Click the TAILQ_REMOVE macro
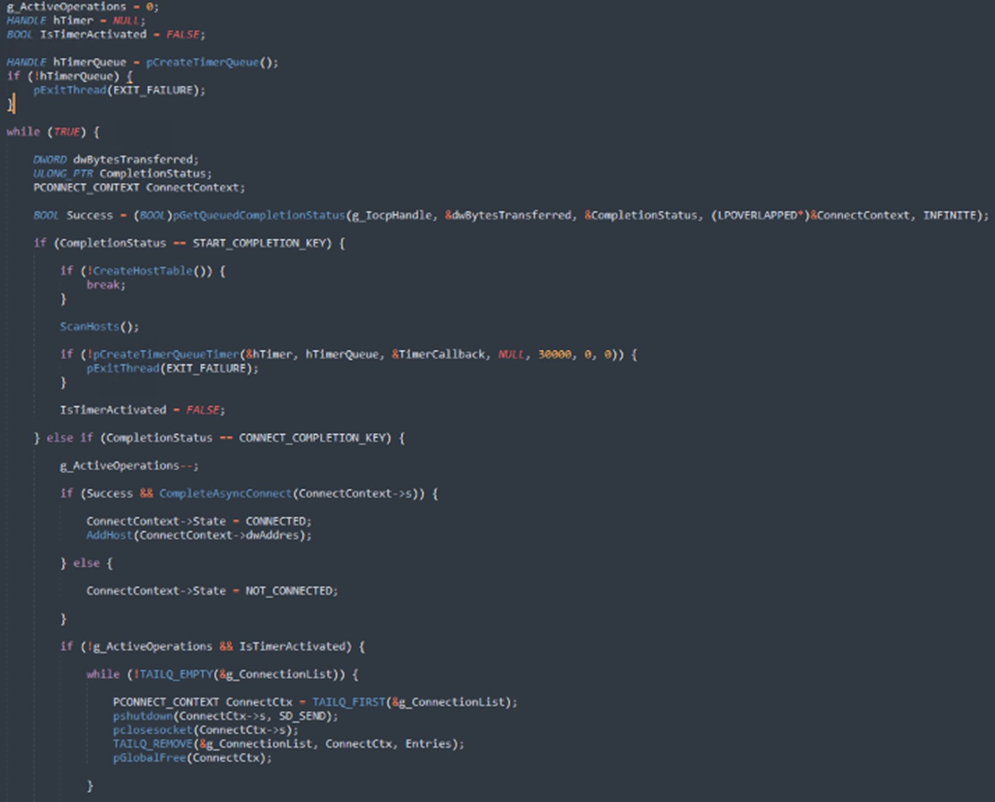Screen dimensions: 995x802 pos(153,744)
